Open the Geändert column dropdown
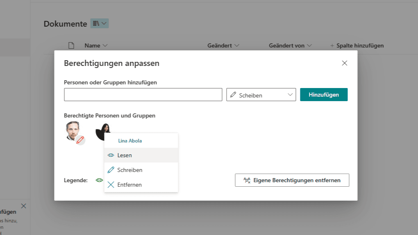418x235 pixels. pyautogui.click(x=223, y=45)
